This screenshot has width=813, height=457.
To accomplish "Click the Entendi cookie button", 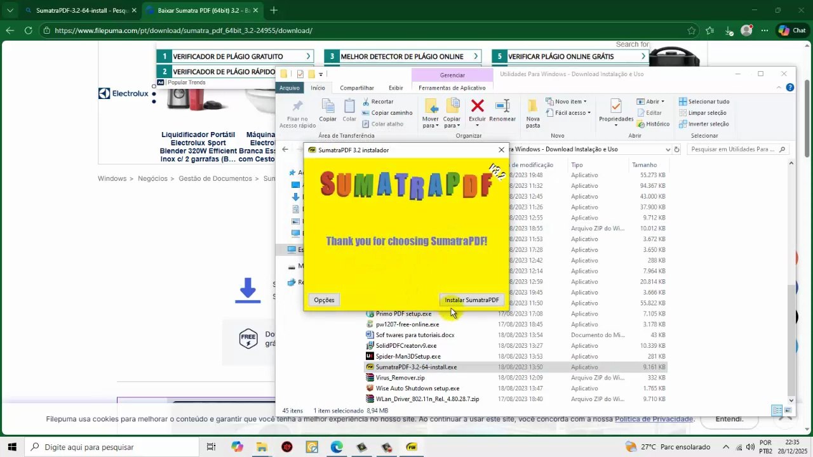I will [729, 419].
